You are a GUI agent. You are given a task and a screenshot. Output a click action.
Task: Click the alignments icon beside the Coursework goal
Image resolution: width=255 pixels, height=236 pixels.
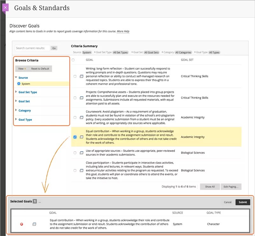click(82, 117)
